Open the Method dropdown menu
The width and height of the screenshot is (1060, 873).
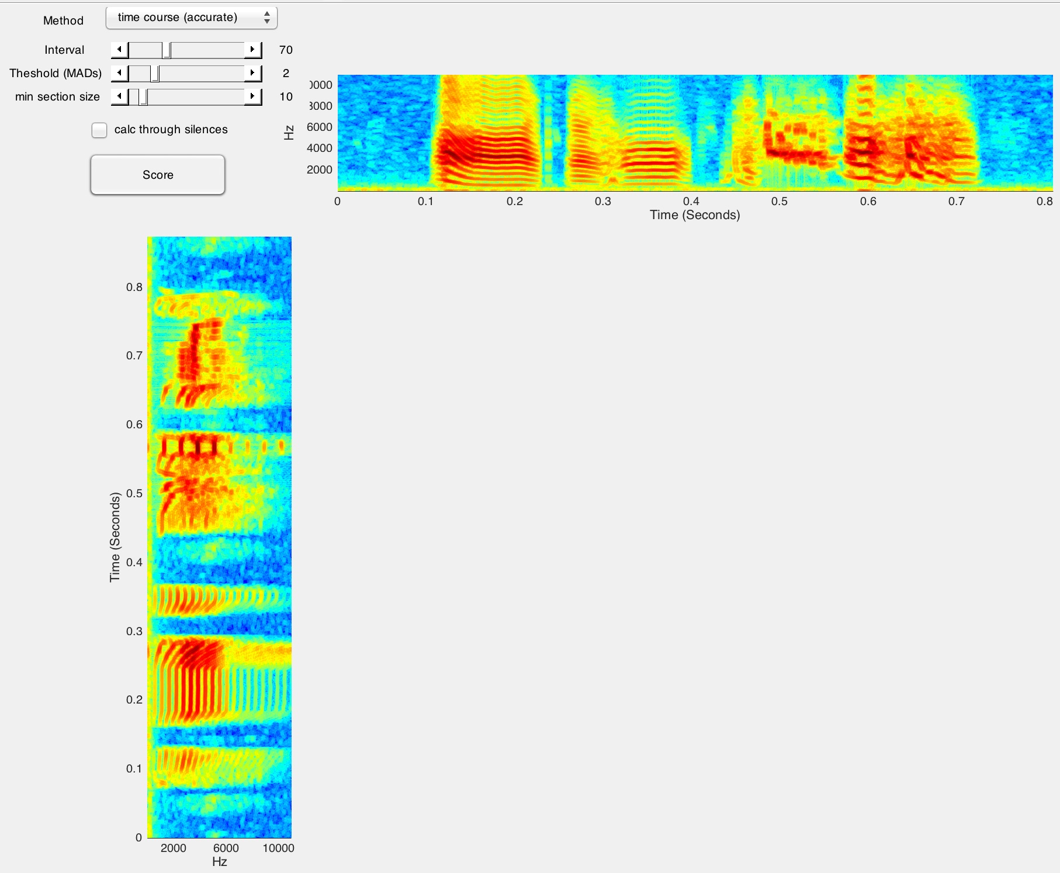190,18
